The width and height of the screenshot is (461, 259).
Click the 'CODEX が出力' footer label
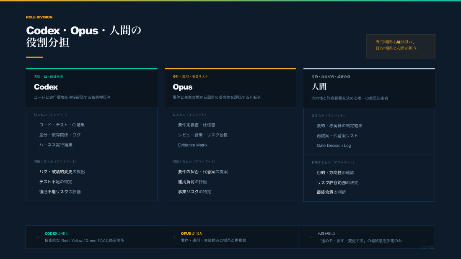click(x=57, y=233)
